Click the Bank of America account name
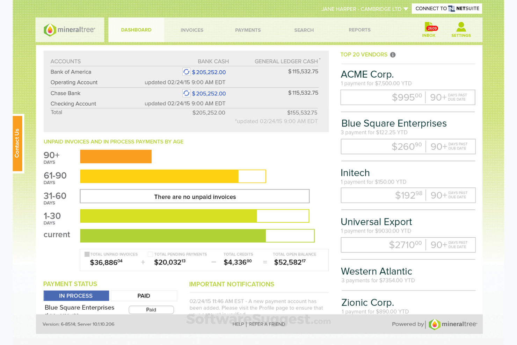Image resolution: width=517 pixels, height=345 pixels. coord(71,72)
